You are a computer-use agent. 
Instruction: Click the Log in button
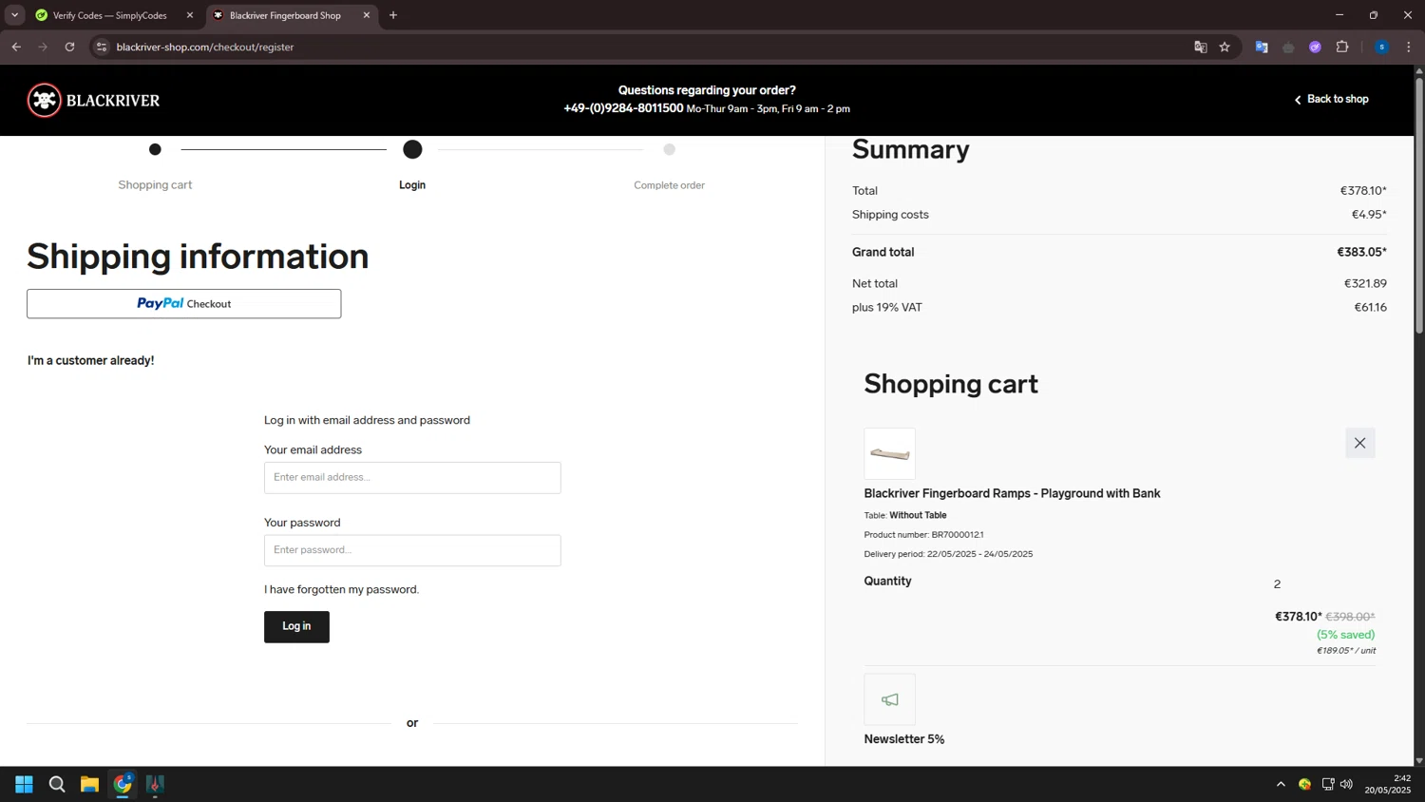[x=296, y=627]
